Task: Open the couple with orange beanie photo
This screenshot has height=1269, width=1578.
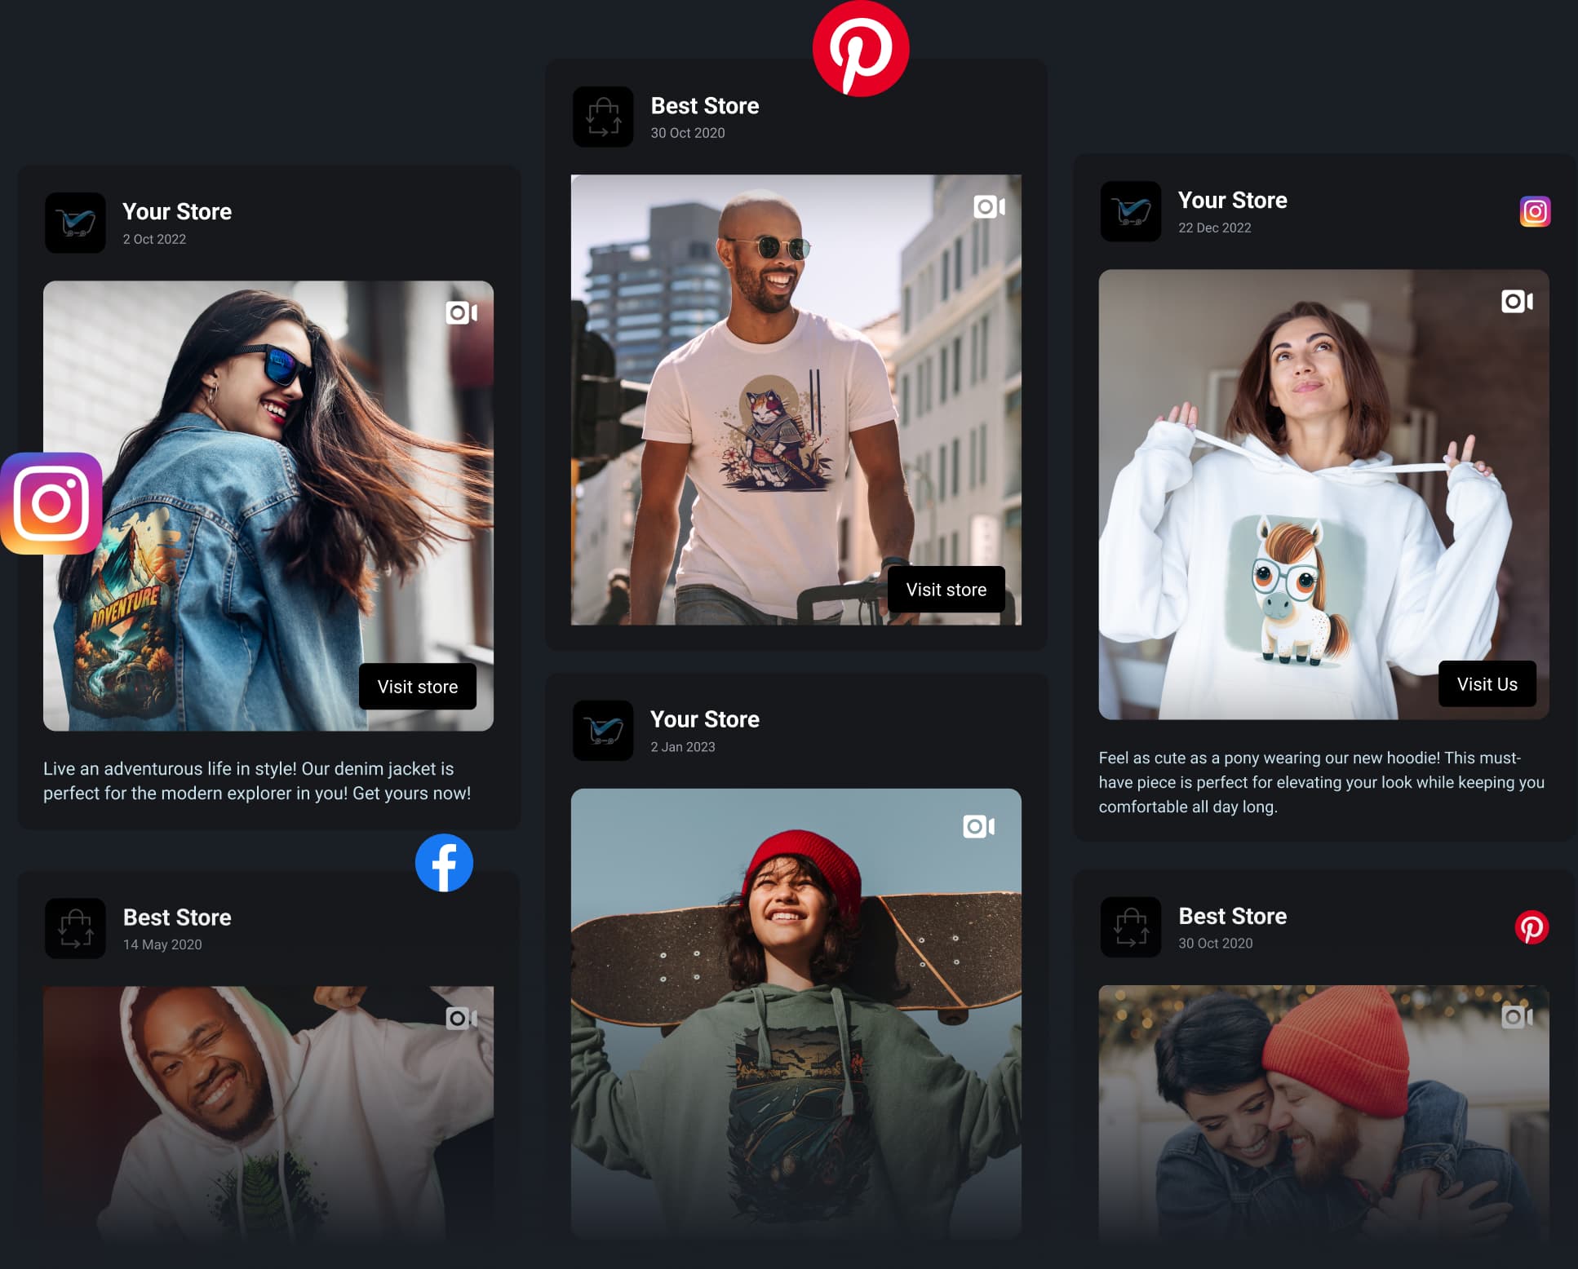Action: coord(1324,1112)
